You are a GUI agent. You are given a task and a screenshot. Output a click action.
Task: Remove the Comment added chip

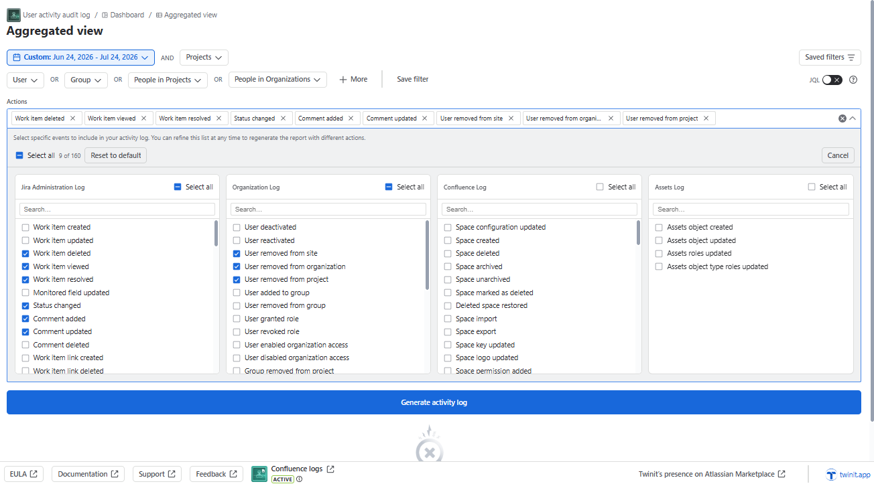point(351,118)
